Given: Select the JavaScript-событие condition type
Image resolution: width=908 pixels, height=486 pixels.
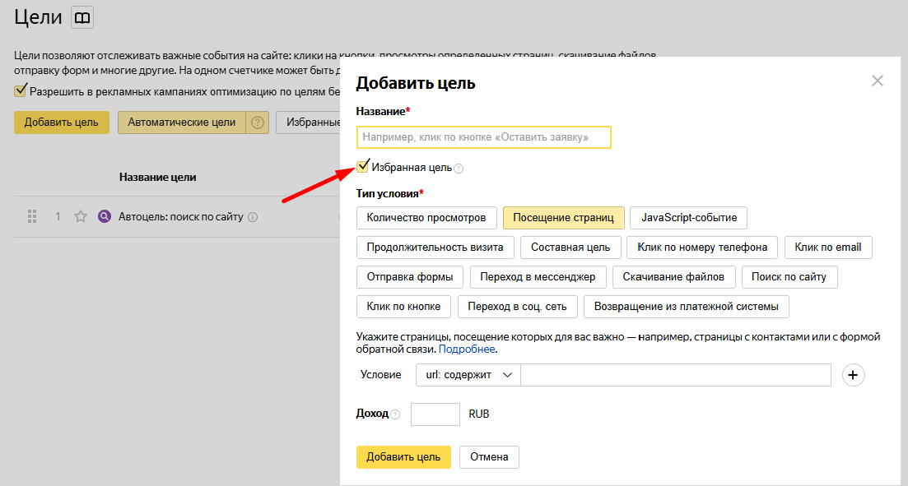Looking at the screenshot, I should pyautogui.click(x=688, y=218).
